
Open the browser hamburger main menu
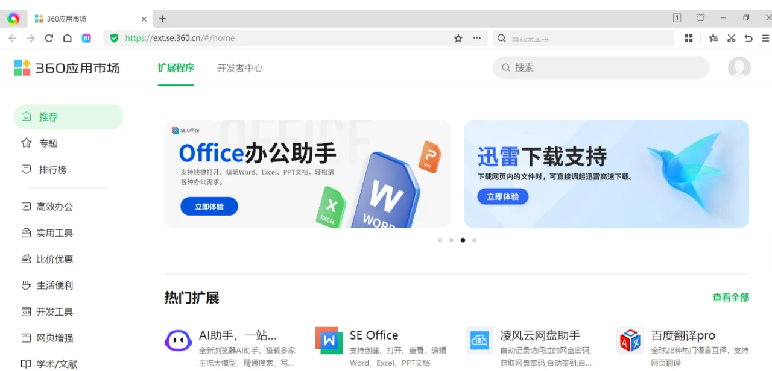766,38
